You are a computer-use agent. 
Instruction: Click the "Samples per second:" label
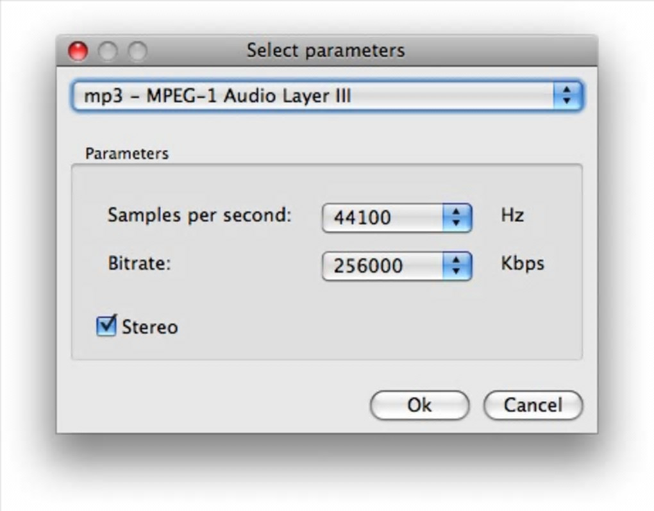[199, 215]
